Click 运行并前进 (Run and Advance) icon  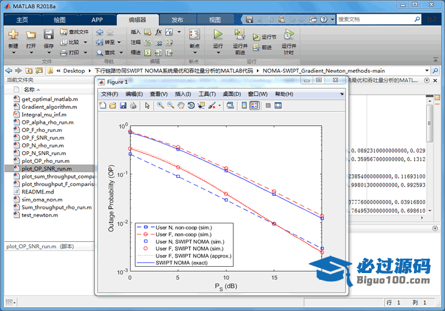(240, 34)
